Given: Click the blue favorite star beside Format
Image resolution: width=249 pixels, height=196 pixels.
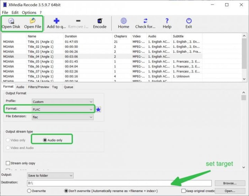Looking at the screenshot, I should (98, 109).
